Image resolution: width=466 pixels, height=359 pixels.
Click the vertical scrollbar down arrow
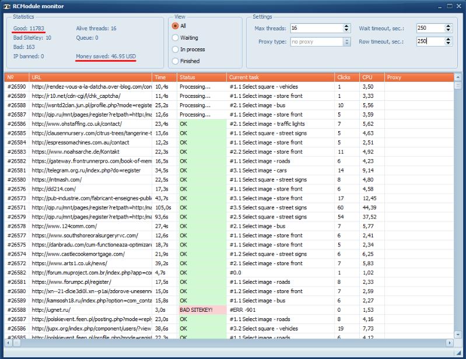pyautogui.click(x=458, y=335)
